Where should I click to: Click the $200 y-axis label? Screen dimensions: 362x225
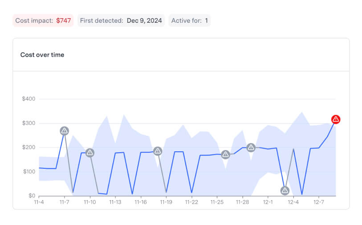pyautogui.click(x=28, y=147)
